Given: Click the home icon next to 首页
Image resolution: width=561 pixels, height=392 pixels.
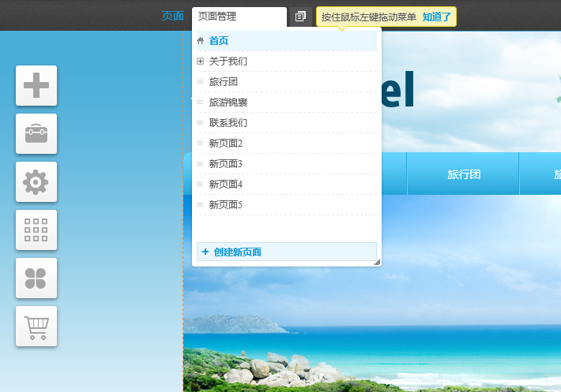Looking at the screenshot, I should coord(201,41).
